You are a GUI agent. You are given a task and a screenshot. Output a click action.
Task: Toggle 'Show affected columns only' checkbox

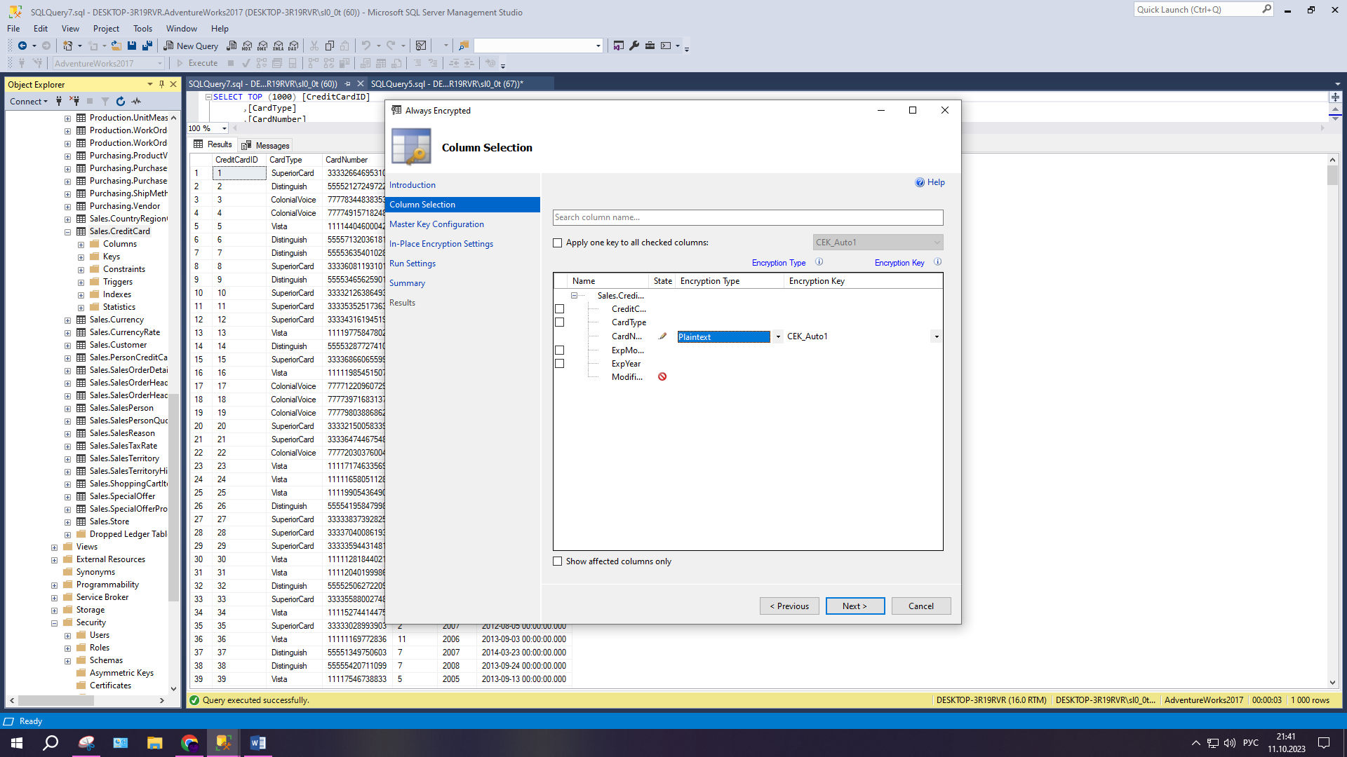pyautogui.click(x=558, y=561)
